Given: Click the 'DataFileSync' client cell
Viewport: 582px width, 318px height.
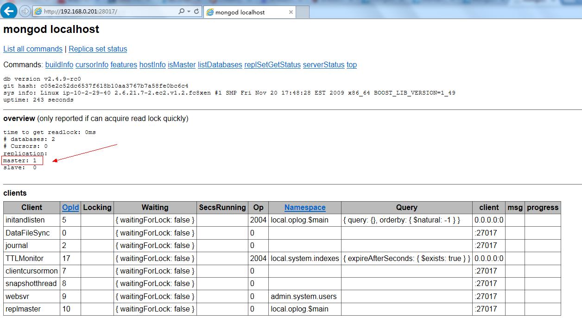Looking at the screenshot, I should tap(32, 233).
